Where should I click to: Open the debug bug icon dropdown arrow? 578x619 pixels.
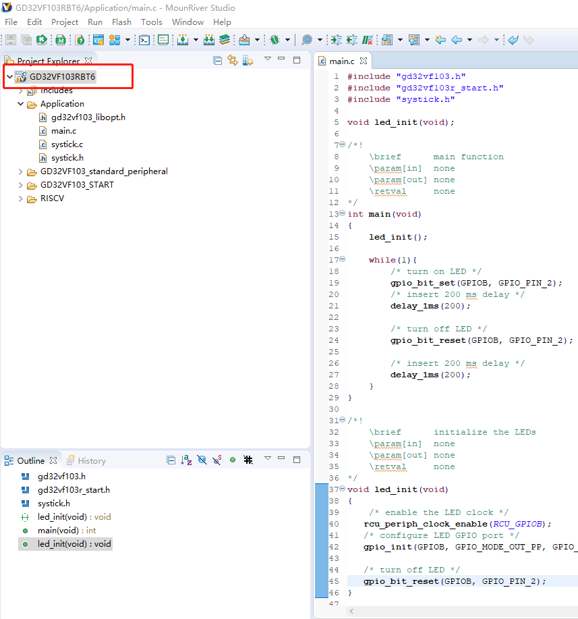point(287,40)
